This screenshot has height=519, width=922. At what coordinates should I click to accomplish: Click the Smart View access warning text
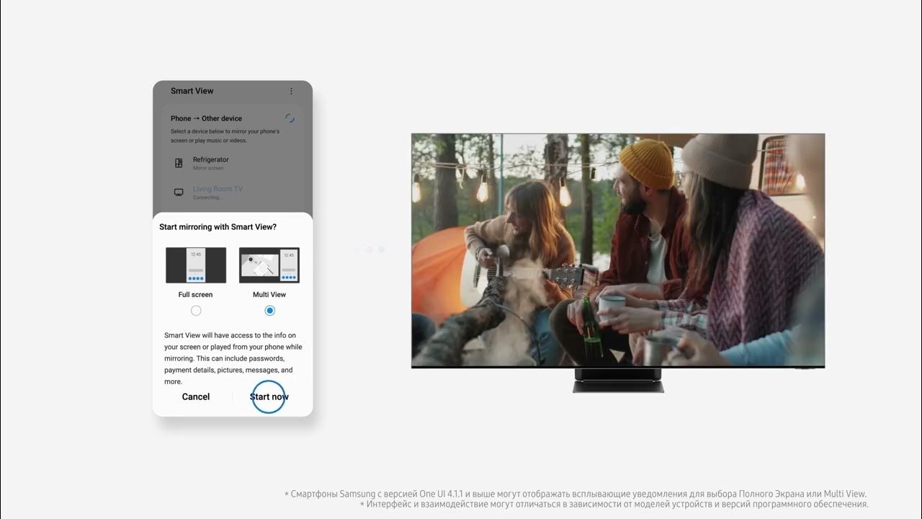click(x=233, y=358)
